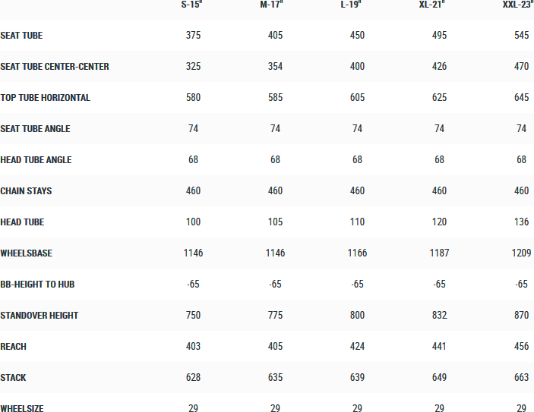Click the 424 reach value for L-19"
534x412 pixels.
357,347
